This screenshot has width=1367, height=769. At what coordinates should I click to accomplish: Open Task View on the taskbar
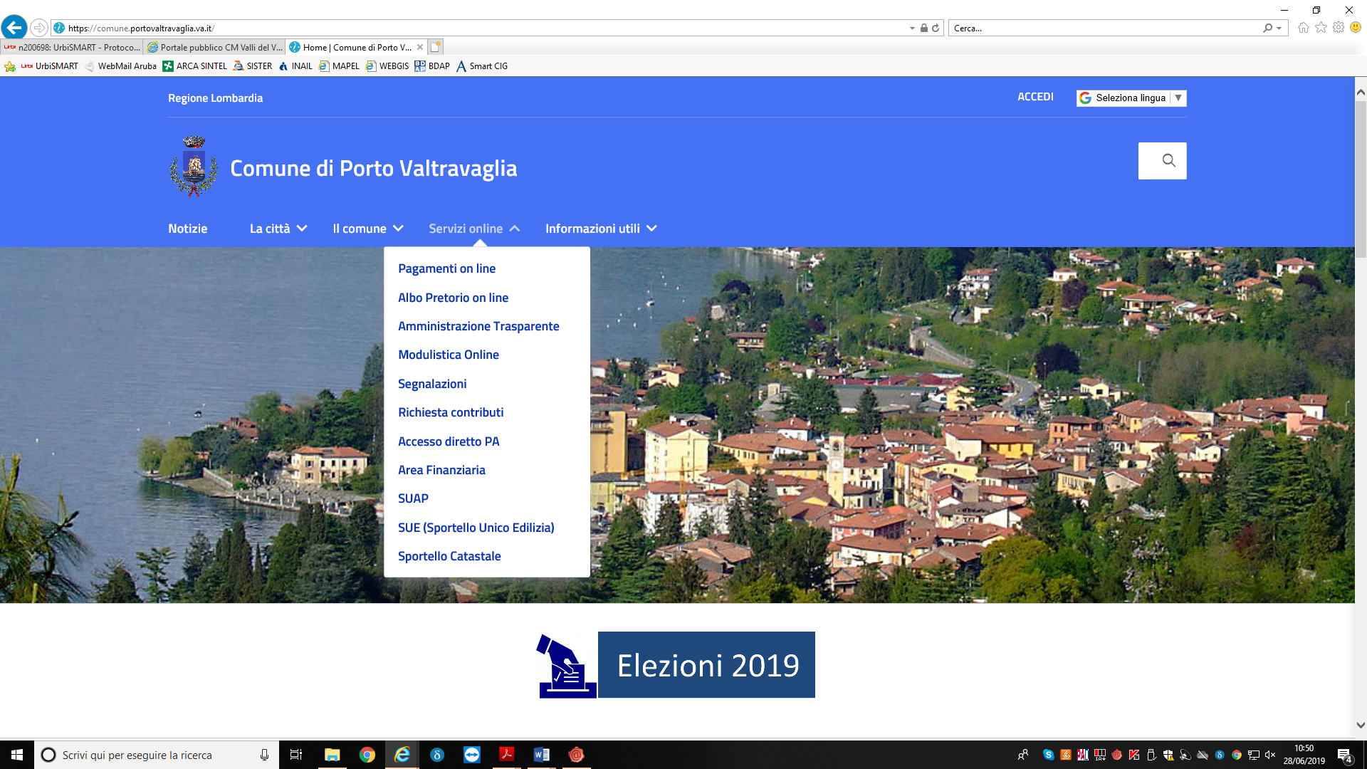click(296, 755)
